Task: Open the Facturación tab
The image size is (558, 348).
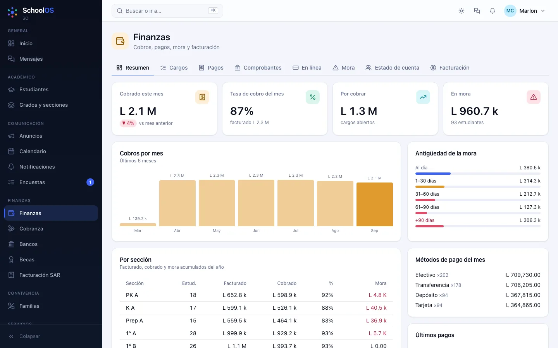Action: click(x=450, y=68)
